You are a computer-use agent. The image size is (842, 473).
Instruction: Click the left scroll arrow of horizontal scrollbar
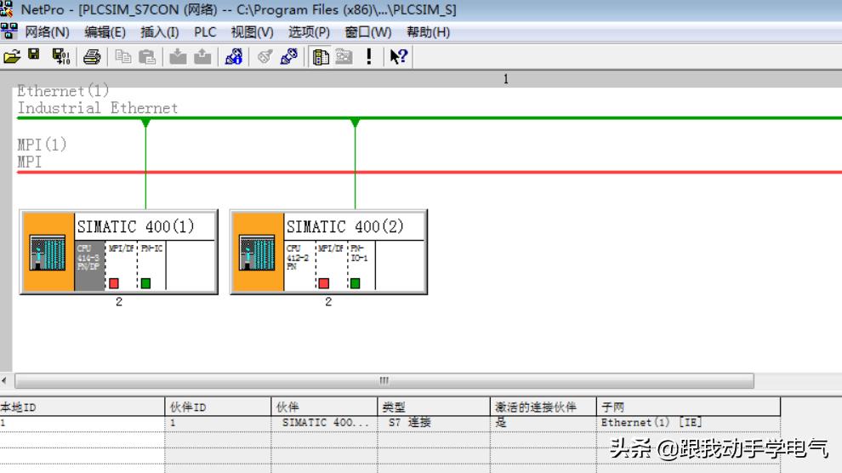(x=4, y=380)
